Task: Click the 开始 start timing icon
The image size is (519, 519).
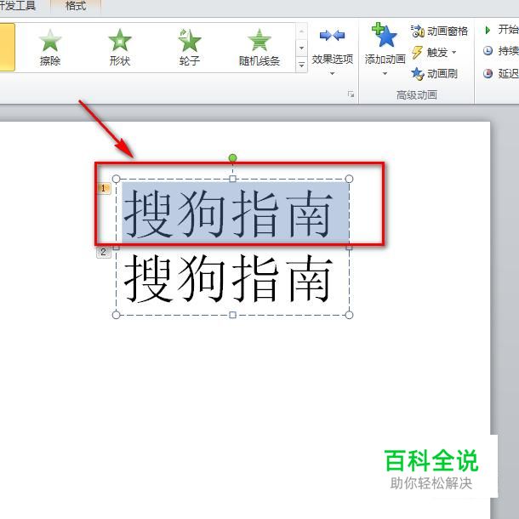Action: point(488,30)
